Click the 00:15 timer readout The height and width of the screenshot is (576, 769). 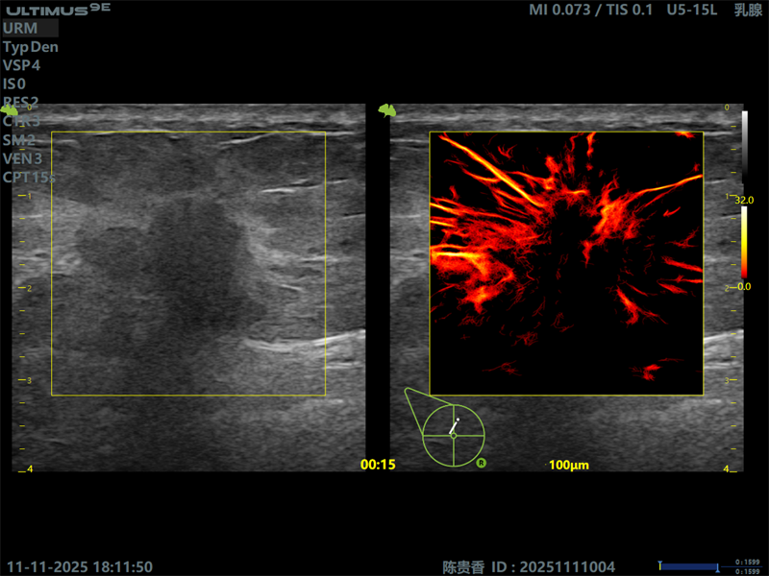[x=378, y=465]
